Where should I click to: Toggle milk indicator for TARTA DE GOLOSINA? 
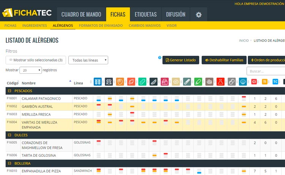point(166,155)
